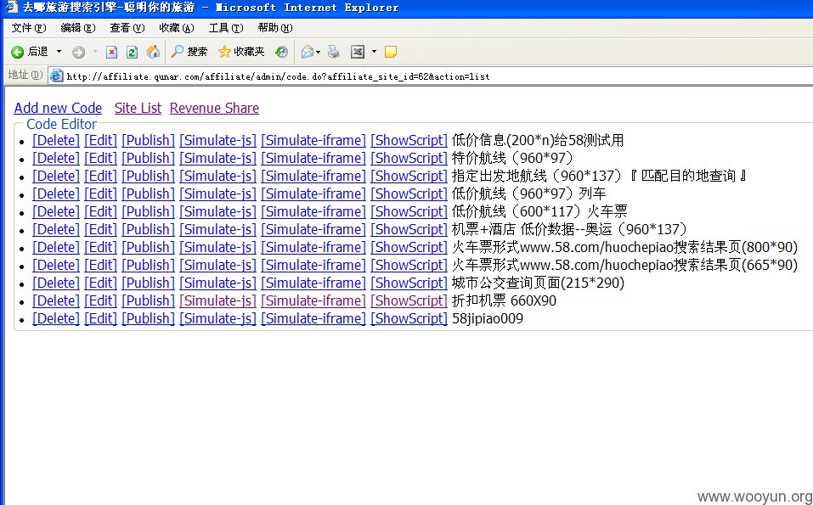The image size is (813, 505).
Task: Click ShowScript for 火车票形式 (665*90) row
Action: coord(409,265)
